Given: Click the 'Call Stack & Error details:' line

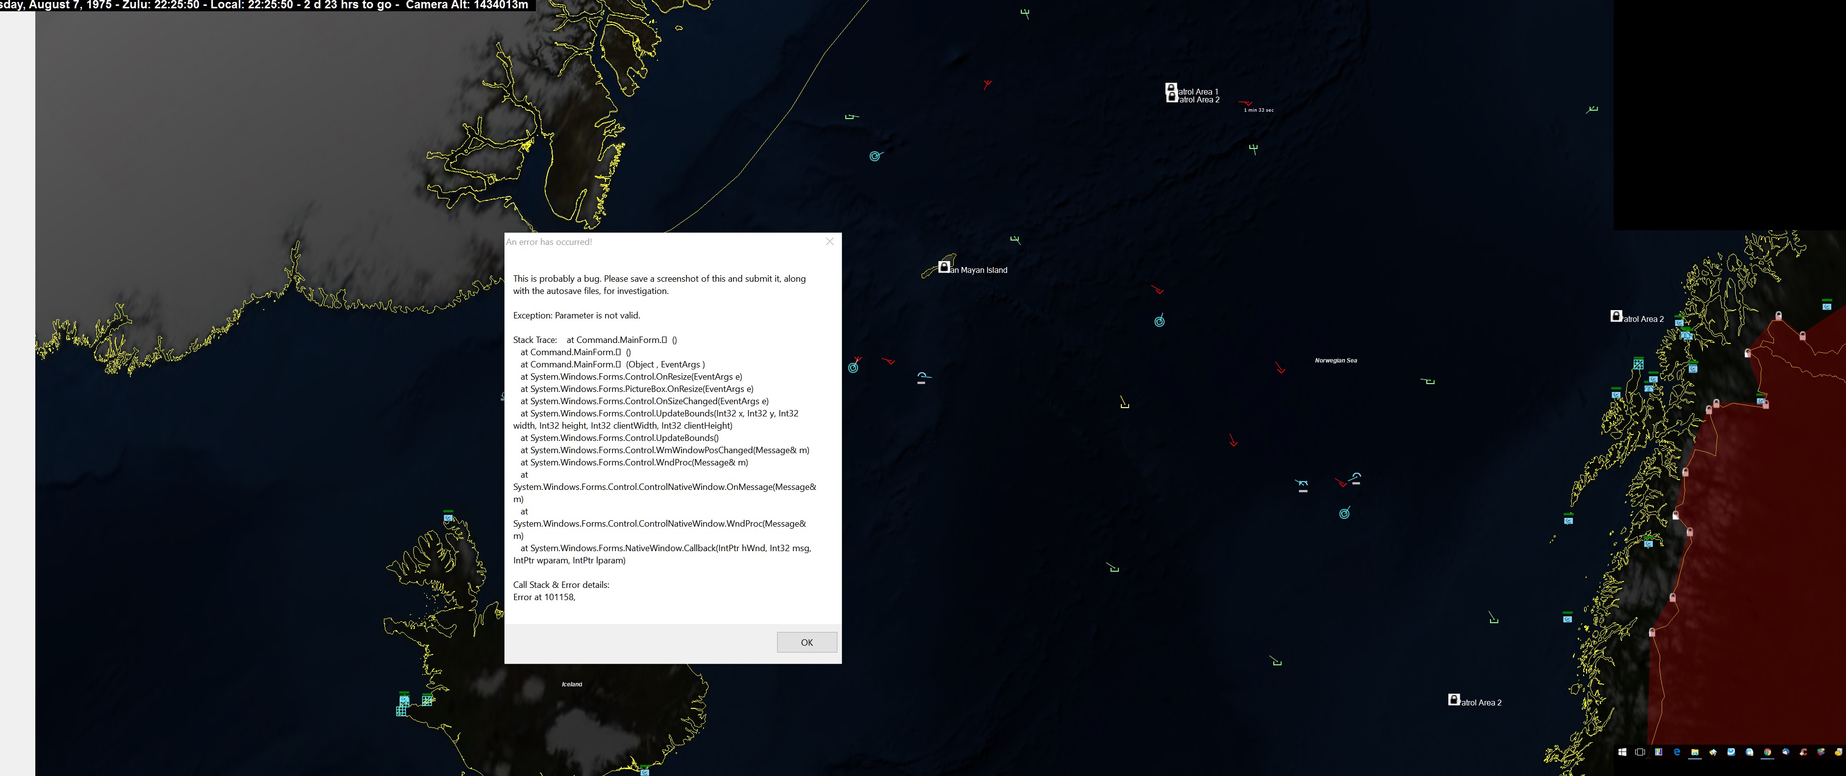Looking at the screenshot, I should pyautogui.click(x=561, y=585).
